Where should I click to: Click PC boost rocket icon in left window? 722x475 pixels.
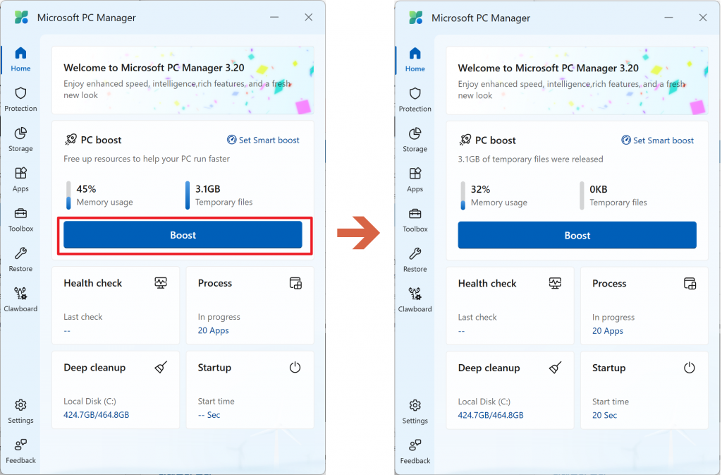[71, 140]
